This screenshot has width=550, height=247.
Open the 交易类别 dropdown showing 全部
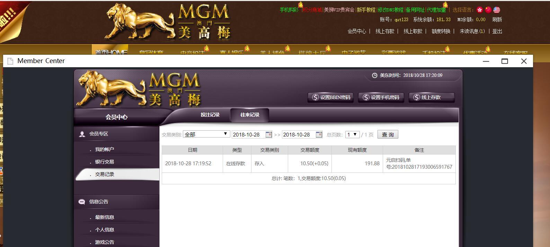(x=206, y=134)
